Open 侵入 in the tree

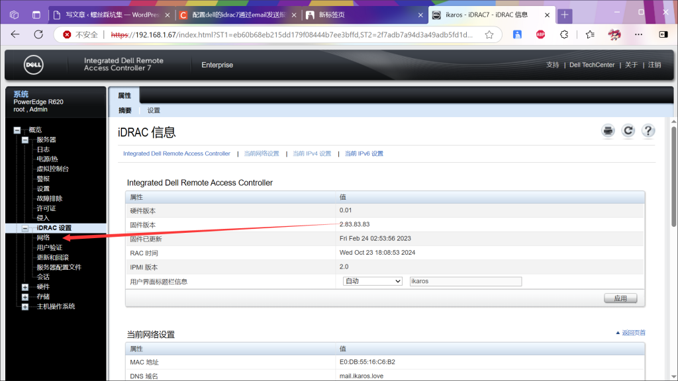[x=43, y=218]
